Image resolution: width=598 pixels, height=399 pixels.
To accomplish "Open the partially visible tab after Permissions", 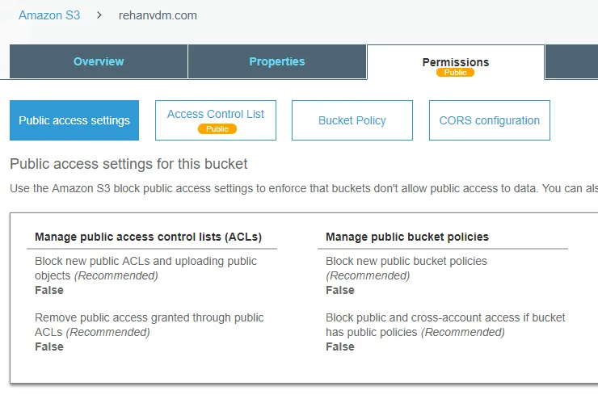I will coord(571,61).
